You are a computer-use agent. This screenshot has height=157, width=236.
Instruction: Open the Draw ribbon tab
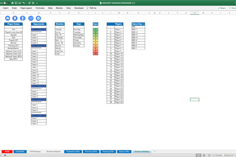[15, 8]
